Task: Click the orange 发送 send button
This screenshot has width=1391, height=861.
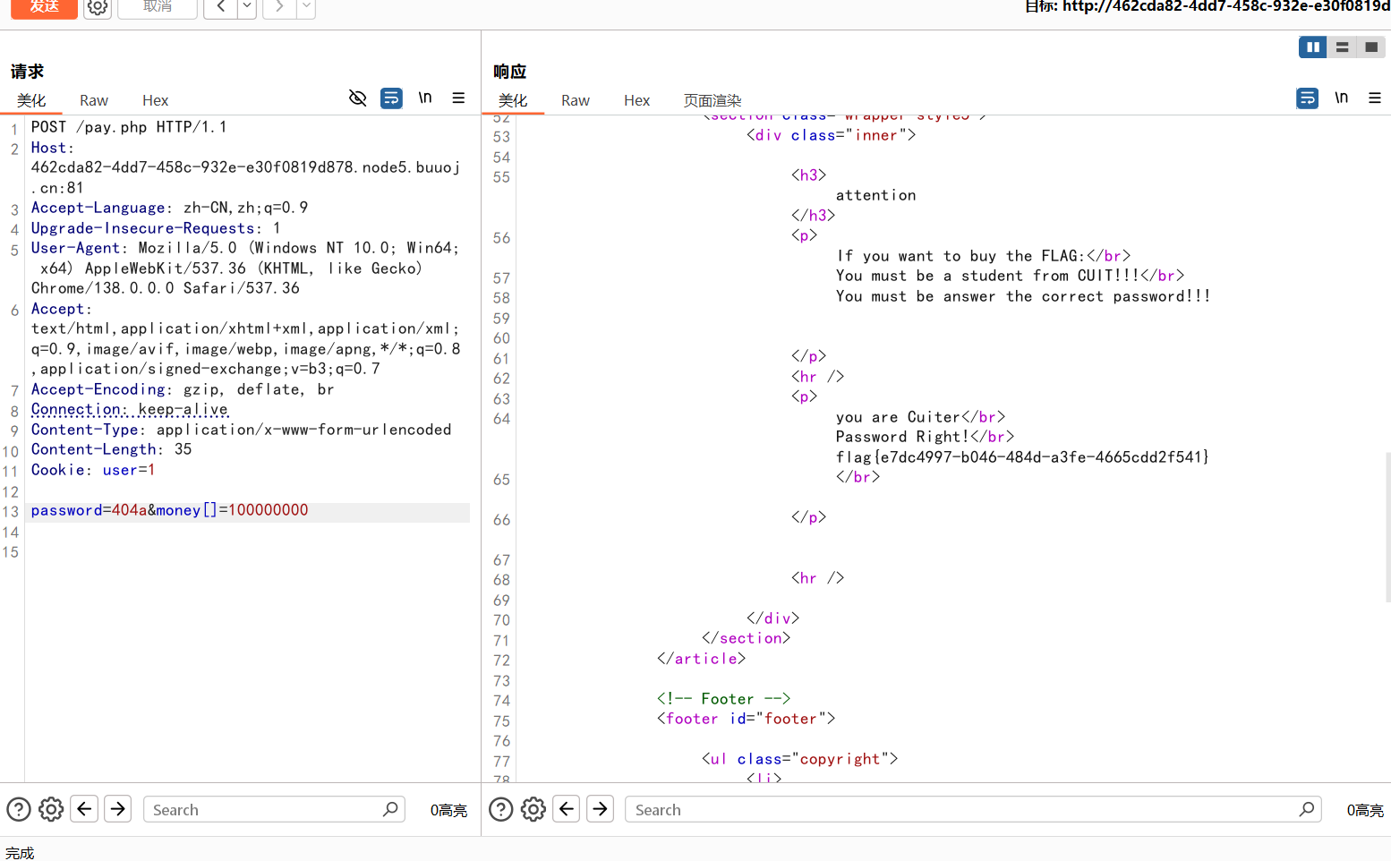Action: pyautogui.click(x=44, y=7)
